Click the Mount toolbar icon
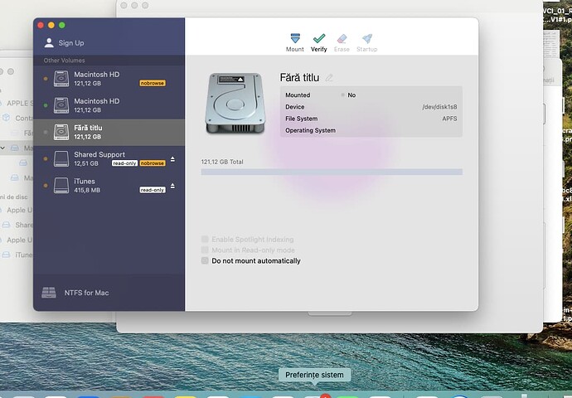 coord(294,39)
